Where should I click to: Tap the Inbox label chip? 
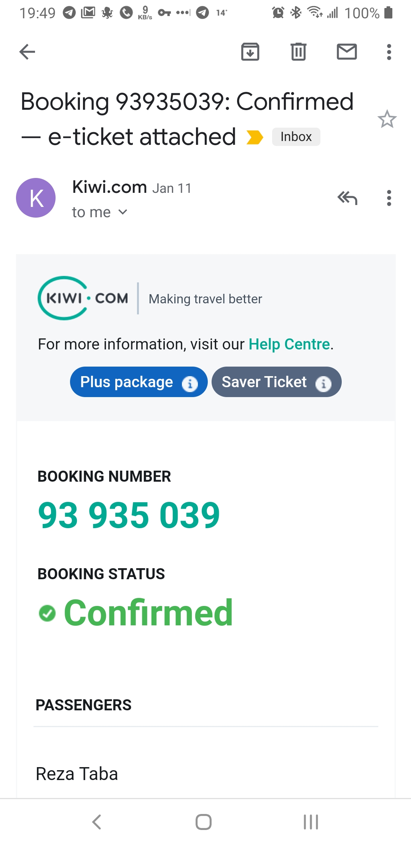(x=296, y=137)
